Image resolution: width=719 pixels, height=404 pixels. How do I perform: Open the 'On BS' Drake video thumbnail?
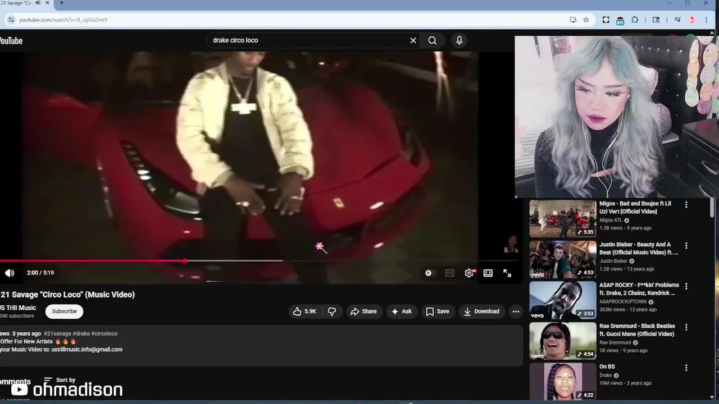click(x=563, y=382)
